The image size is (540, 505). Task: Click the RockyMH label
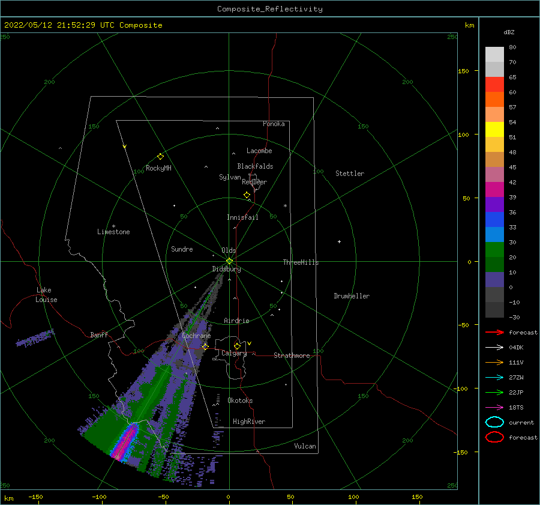158,168
